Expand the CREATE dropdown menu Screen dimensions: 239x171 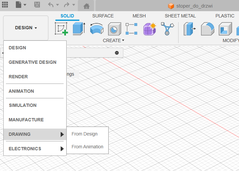click(113, 40)
